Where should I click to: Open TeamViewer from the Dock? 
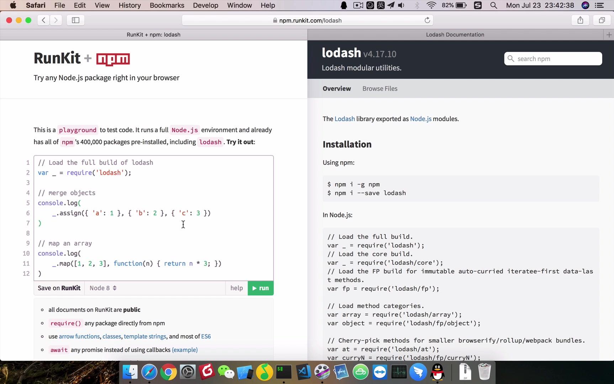coord(380,372)
